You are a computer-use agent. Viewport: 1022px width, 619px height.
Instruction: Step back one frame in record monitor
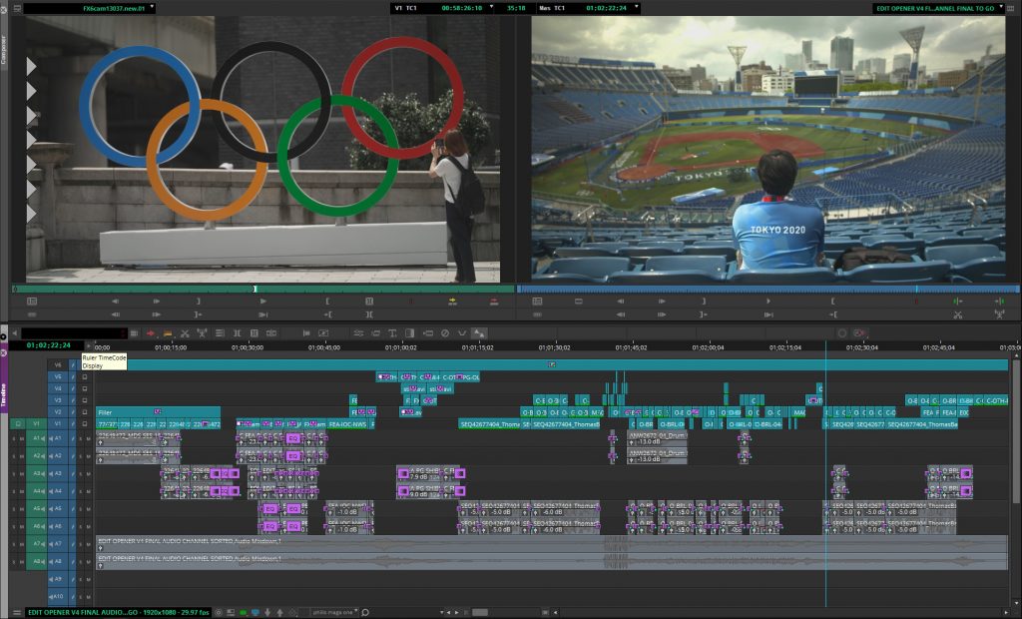[621, 302]
